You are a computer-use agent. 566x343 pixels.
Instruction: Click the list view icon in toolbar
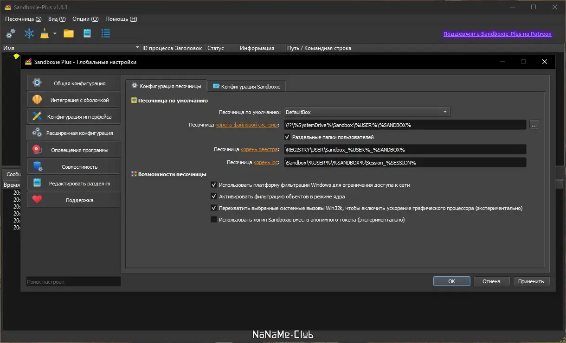(106, 33)
